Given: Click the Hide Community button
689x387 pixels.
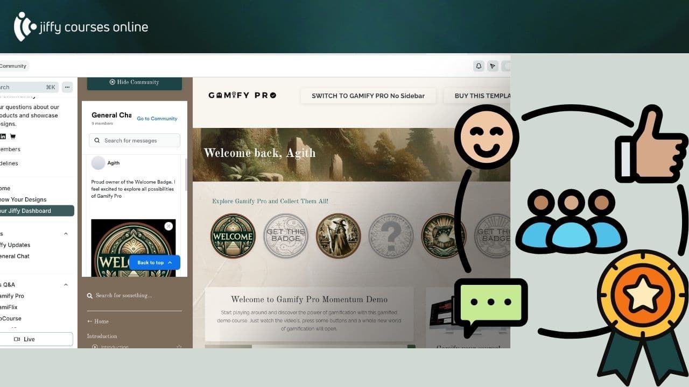Looking at the screenshot, I should pos(135,82).
